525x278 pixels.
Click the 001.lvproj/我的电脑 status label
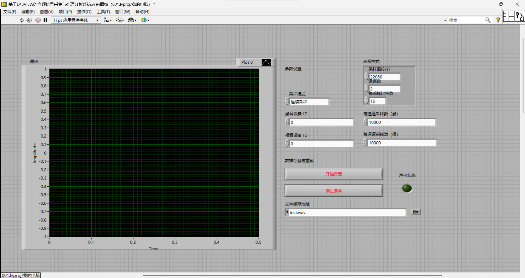click(x=21, y=275)
